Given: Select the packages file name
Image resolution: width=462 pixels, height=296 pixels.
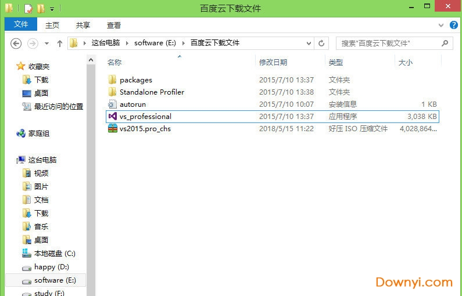Looking at the screenshot, I should (x=136, y=80).
